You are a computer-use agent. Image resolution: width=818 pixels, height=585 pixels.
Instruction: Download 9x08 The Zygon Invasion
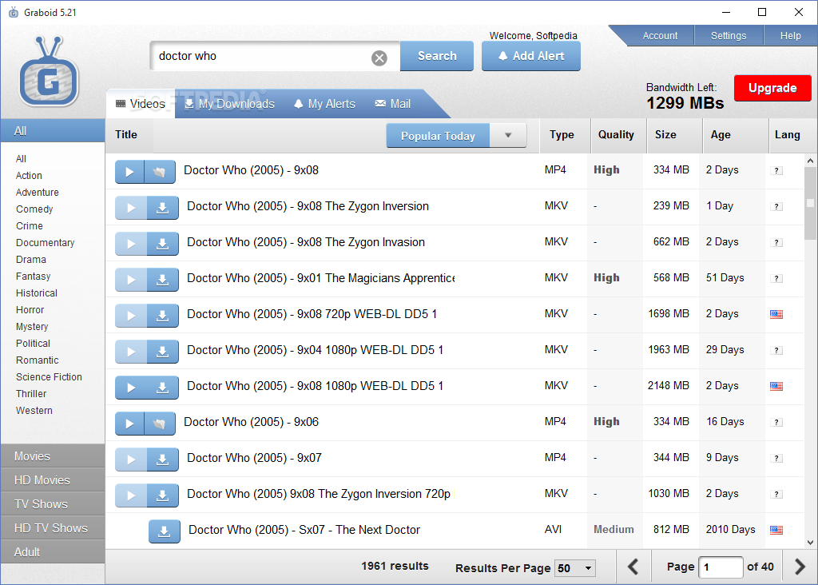163,244
